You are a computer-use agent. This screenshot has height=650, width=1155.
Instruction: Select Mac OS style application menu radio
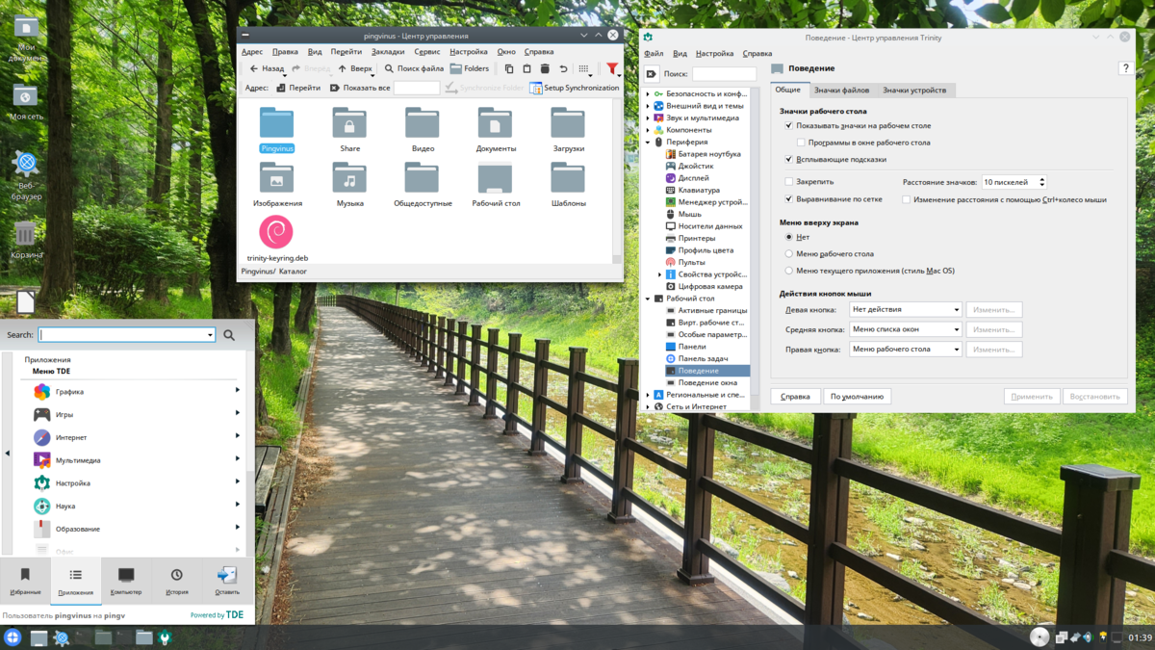click(789, 271)
